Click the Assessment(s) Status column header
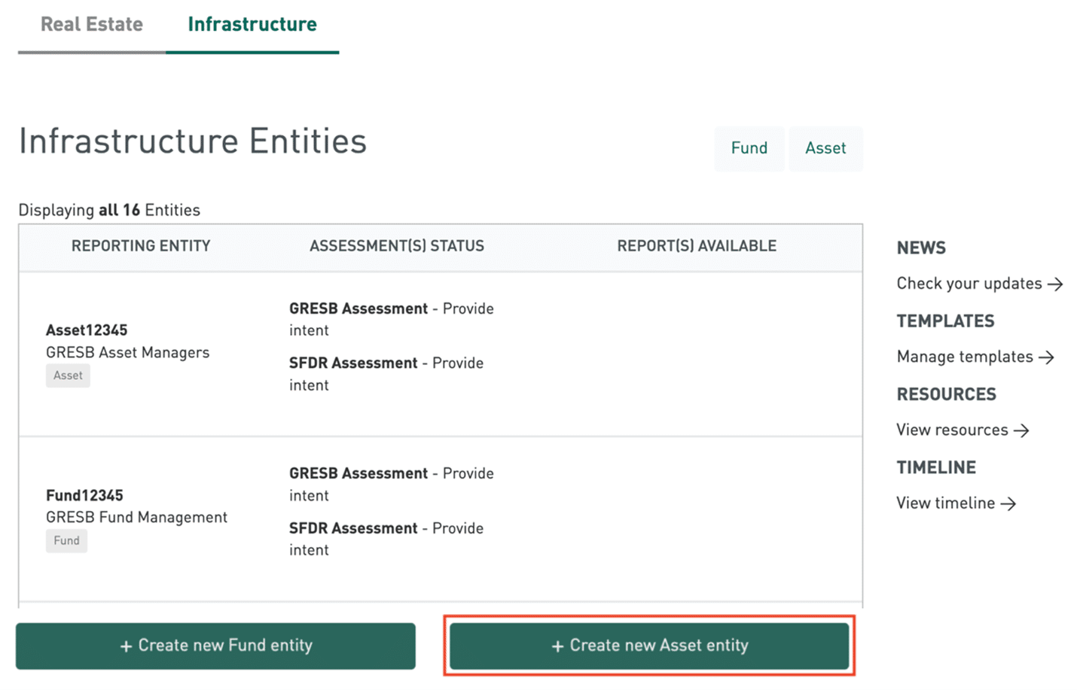This screenshot has width=1077, height=690. (396, 246)
